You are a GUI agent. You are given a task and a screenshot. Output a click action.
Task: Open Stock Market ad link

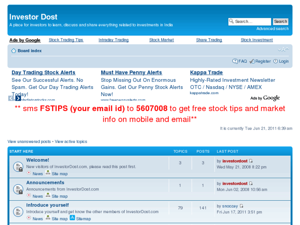tap(161, 40)
